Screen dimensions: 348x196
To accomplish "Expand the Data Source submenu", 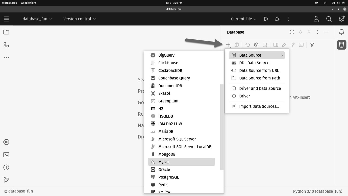I will pos(257,55).
